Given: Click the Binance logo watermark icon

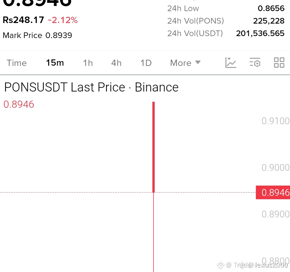Looking at the screenshot, I should point(220,265).
